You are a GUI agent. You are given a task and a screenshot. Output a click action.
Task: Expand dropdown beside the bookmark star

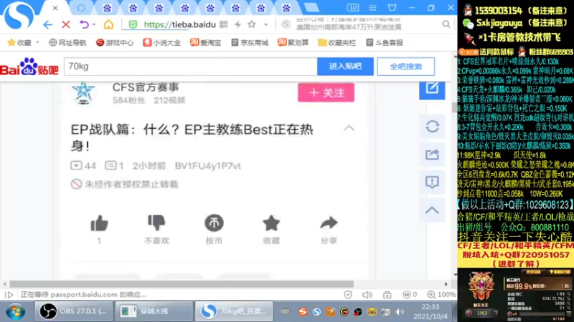tap(266, 24)
